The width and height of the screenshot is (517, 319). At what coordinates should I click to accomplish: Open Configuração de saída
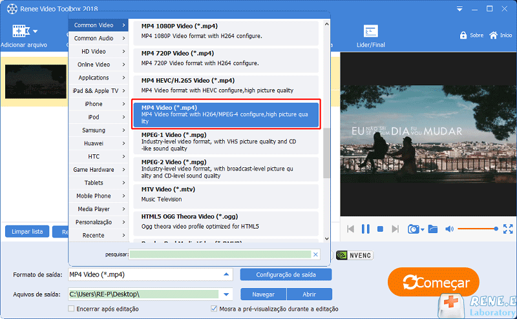tap(286, 274)
